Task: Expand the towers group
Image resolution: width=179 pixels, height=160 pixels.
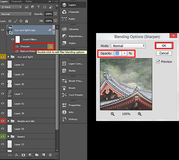Action: [8, 136]
